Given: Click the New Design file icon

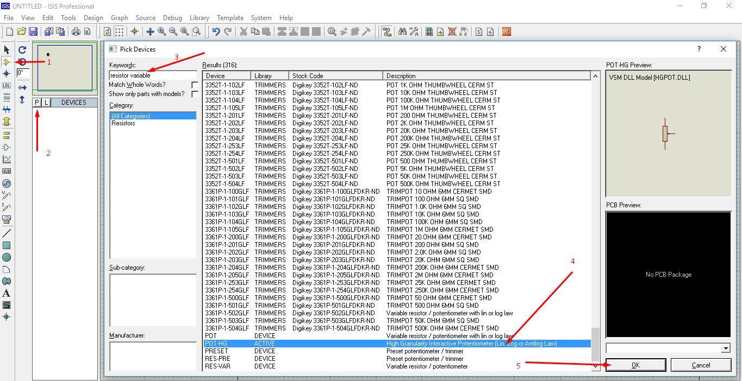Looking at the screenshot, I should pos(9,31).
